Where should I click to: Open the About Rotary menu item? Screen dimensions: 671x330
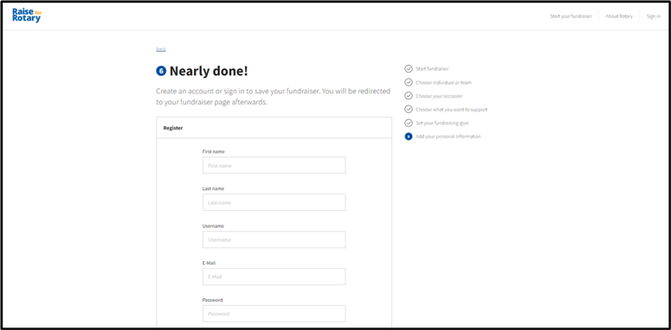[619, 16]
